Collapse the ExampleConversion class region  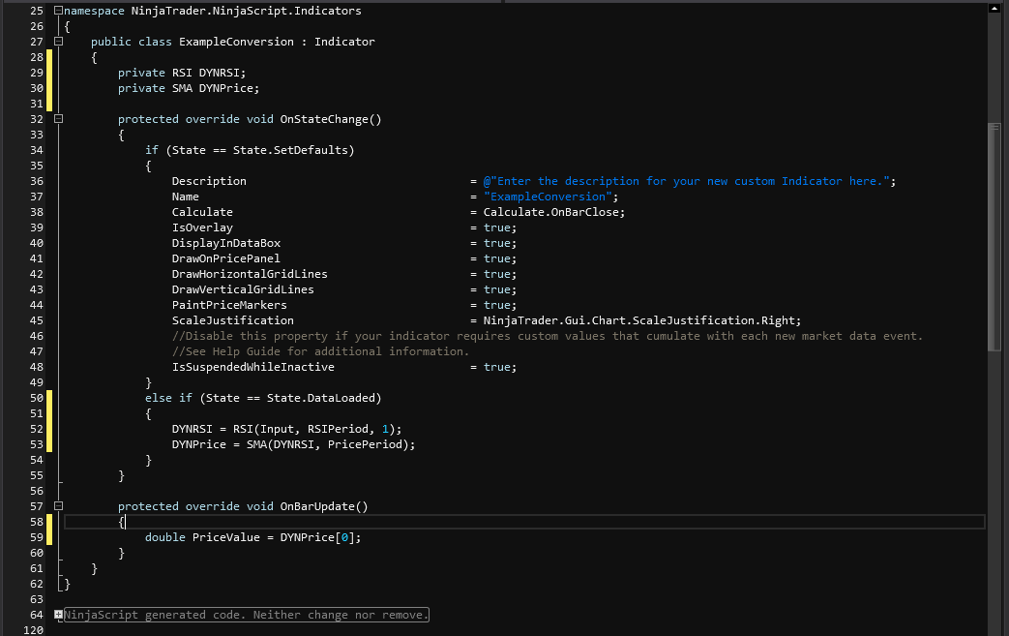coord(59,42)
